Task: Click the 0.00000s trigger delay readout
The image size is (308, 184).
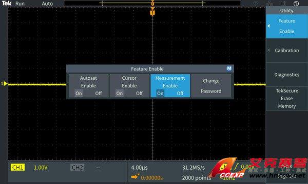Action: (151, 178)
